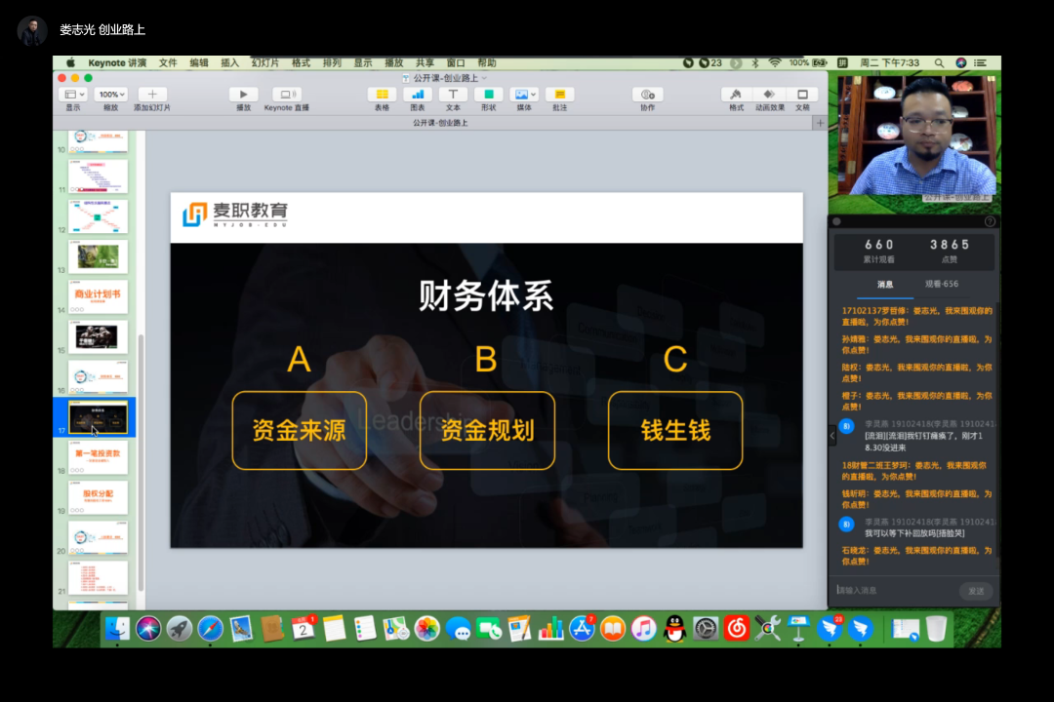Select the 商业计划书 slide thumbnail
Image resolution: width=1054 pixels, height=702 pixels.
[x=98, y=296]
